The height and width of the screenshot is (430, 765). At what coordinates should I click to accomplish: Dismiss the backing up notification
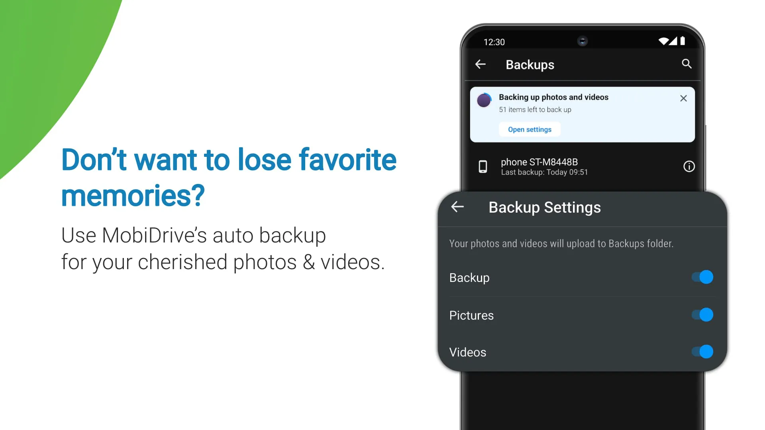tap(683, 98)
